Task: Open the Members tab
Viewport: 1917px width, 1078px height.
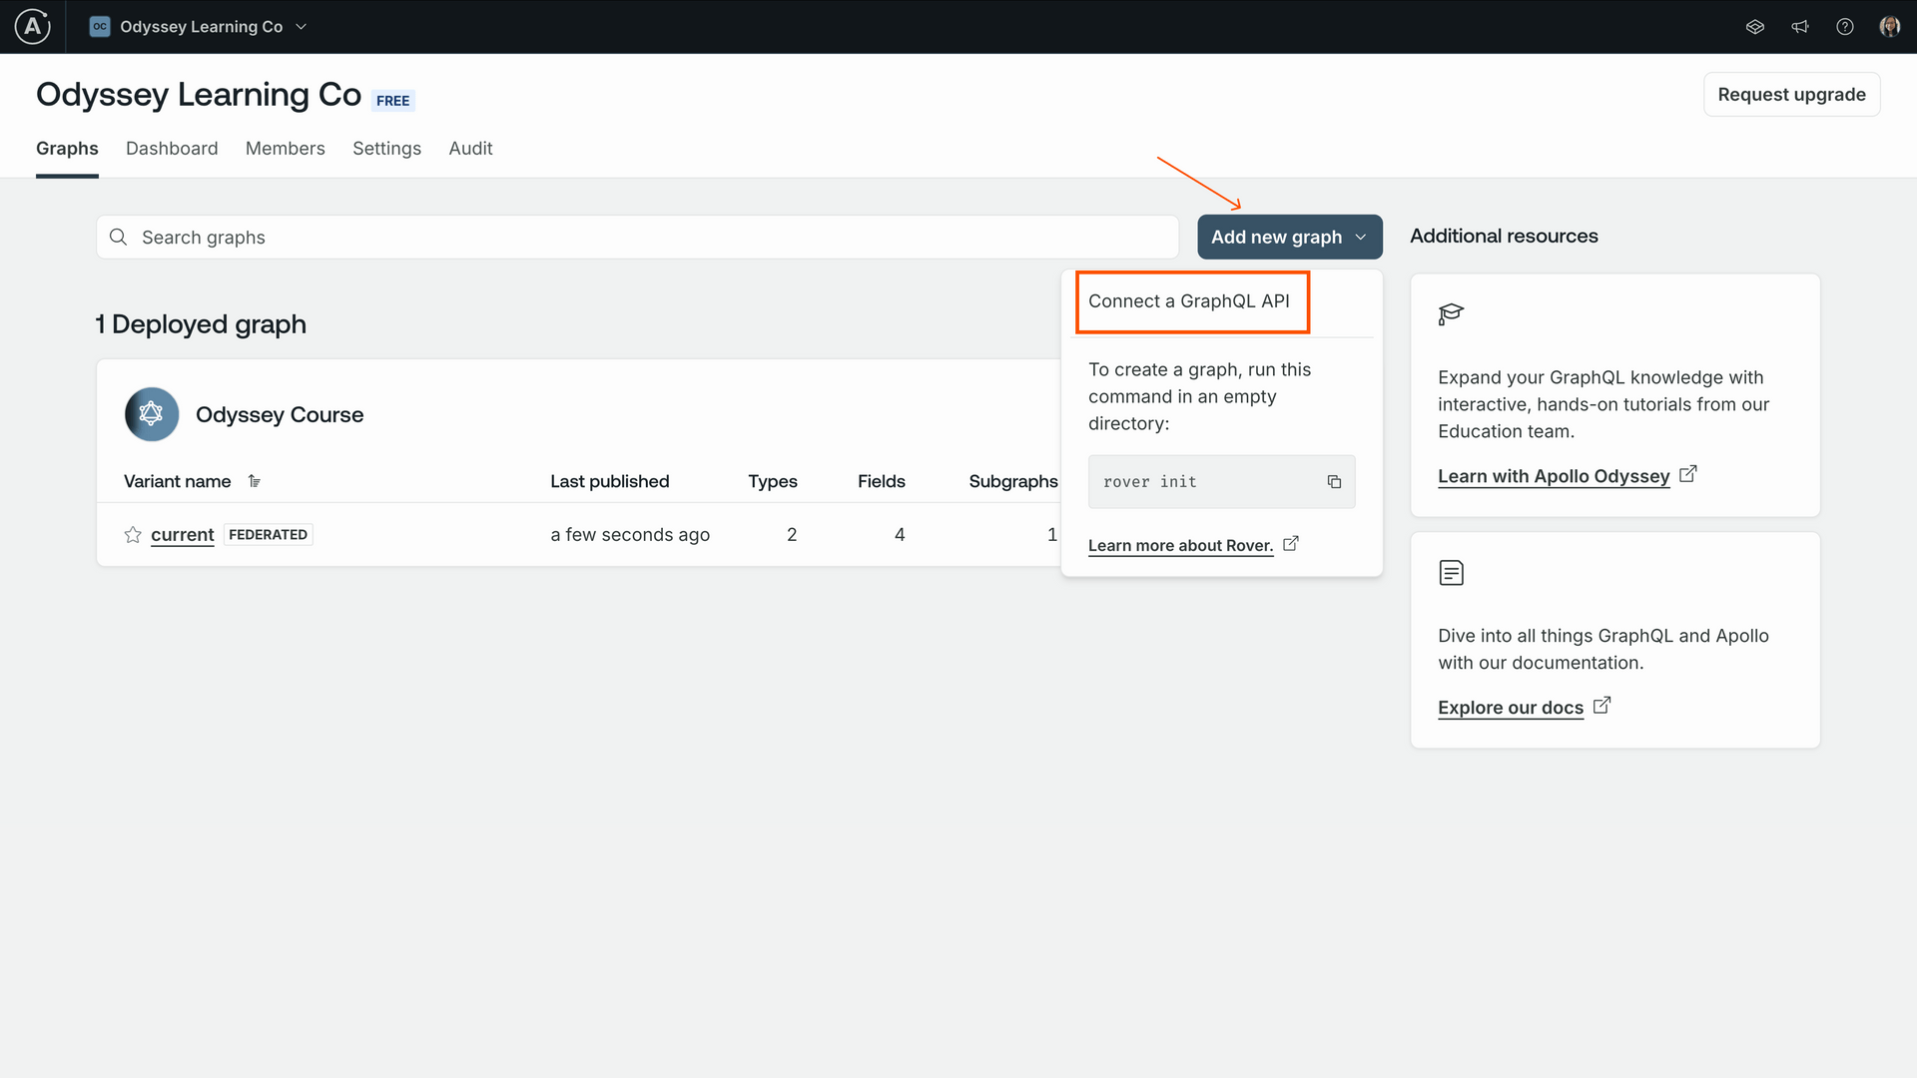Action: click(x=285, y=149)
